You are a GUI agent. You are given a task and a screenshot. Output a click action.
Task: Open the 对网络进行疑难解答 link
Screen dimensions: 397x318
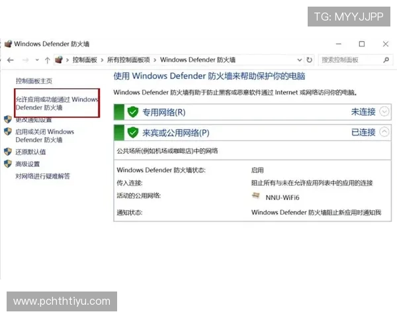pos(42,176)
